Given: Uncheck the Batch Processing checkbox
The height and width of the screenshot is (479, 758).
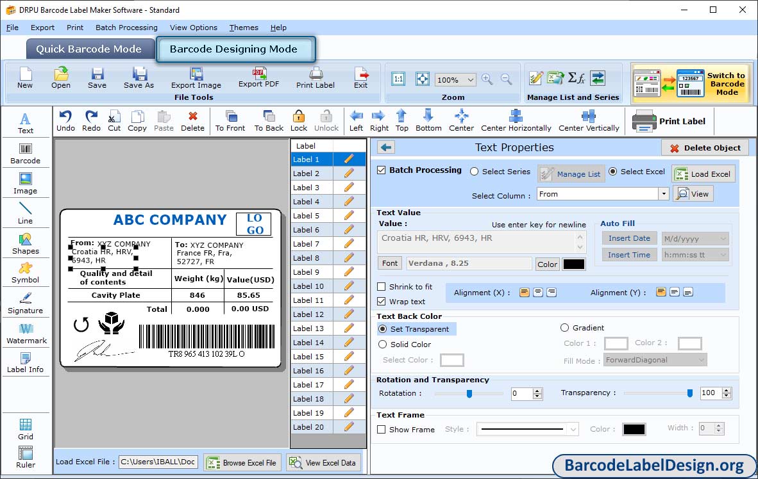Looking at the screenshot, I should tap(382, 170).
